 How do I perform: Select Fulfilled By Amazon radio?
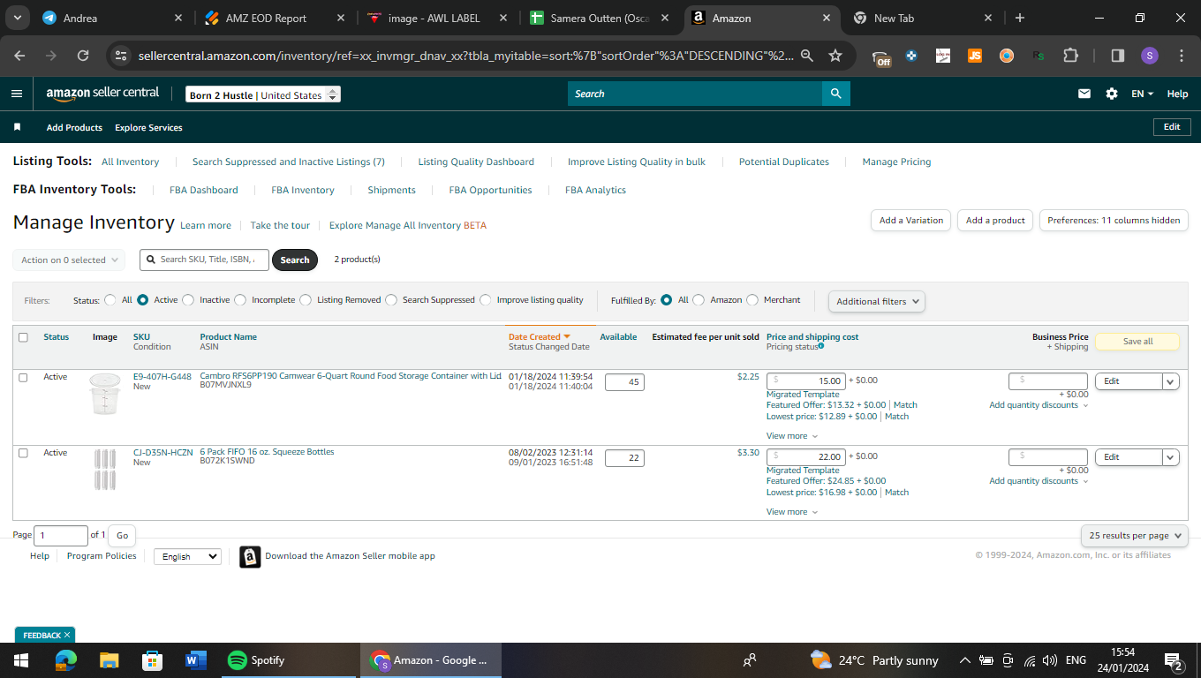699,300
